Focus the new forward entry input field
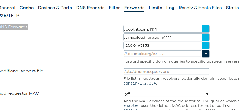Viewport: 239px width, 110px height. click(162, 54)
